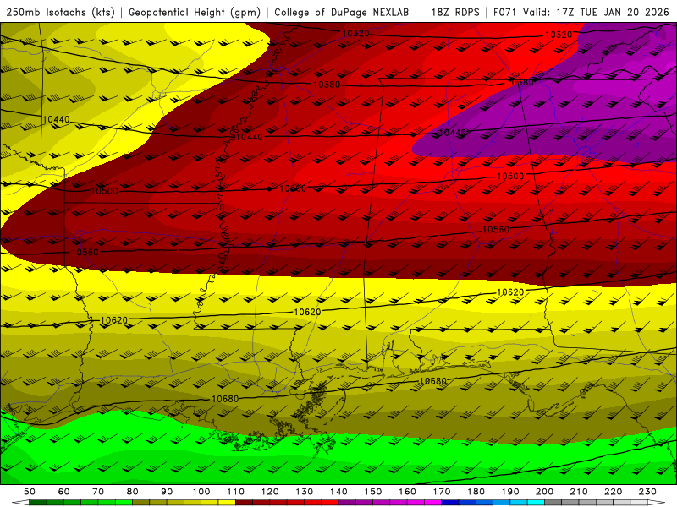The width and height of the screenshot is (677, 507).
Task: Click the 10440 contour label in the olive-yellow area
Action: pos(56,119)
